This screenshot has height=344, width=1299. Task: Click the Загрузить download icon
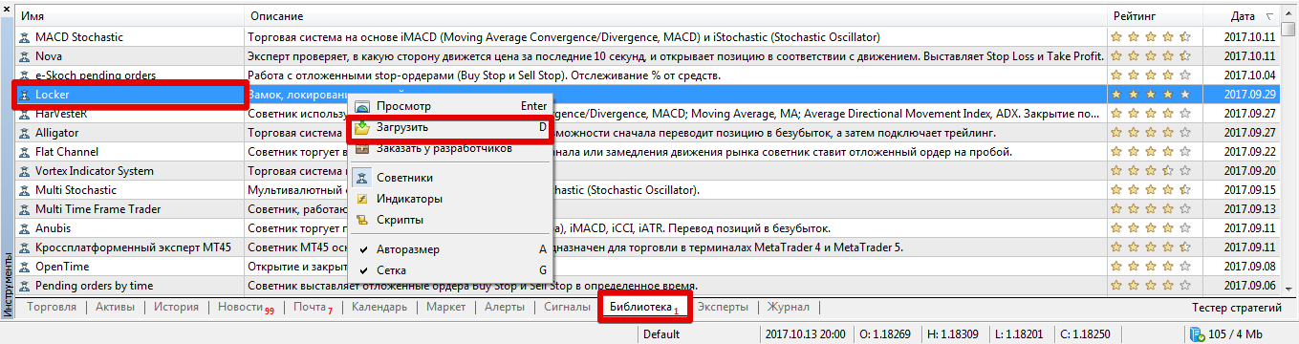tap(362, 127)
